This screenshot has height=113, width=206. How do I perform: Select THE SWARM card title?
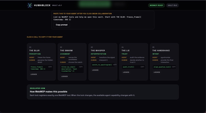coord(66,50)
